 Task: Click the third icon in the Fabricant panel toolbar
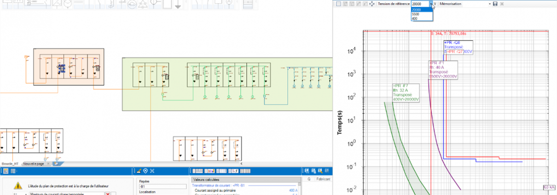(319, 171)
